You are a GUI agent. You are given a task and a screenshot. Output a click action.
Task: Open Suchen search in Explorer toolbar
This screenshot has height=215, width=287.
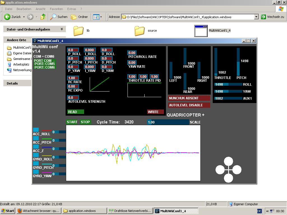[59, 17]
